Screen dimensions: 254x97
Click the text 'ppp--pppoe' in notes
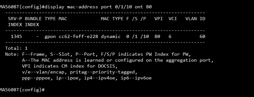37,78
